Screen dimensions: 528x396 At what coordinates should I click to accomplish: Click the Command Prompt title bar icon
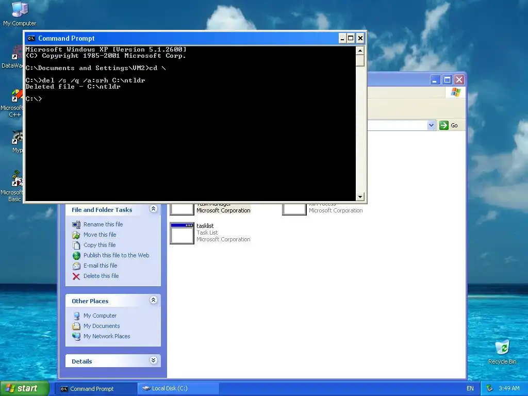click(31, 38)
